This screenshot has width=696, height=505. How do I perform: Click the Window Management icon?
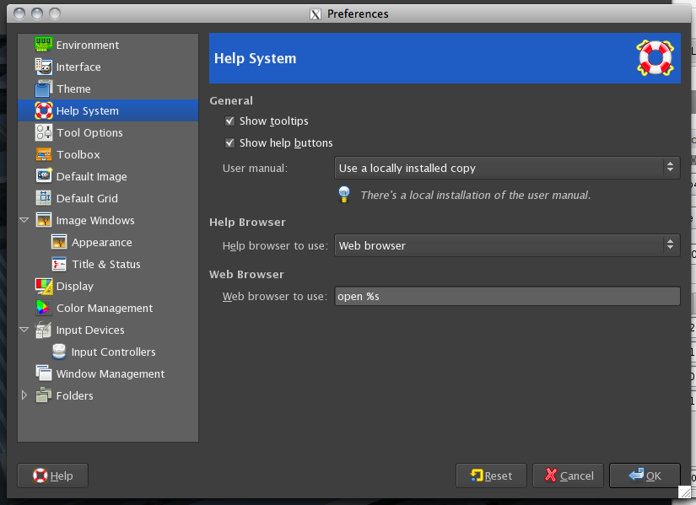click(44, 373)
